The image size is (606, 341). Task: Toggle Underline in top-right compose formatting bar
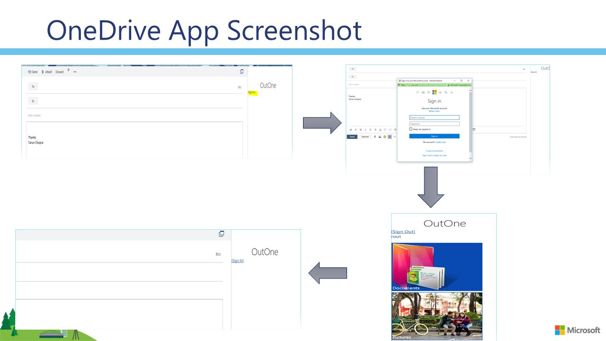370,130
